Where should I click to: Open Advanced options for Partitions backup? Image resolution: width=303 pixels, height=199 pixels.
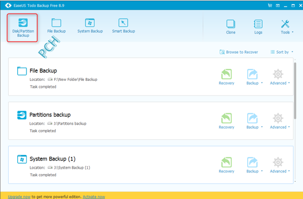coord(278,121)
